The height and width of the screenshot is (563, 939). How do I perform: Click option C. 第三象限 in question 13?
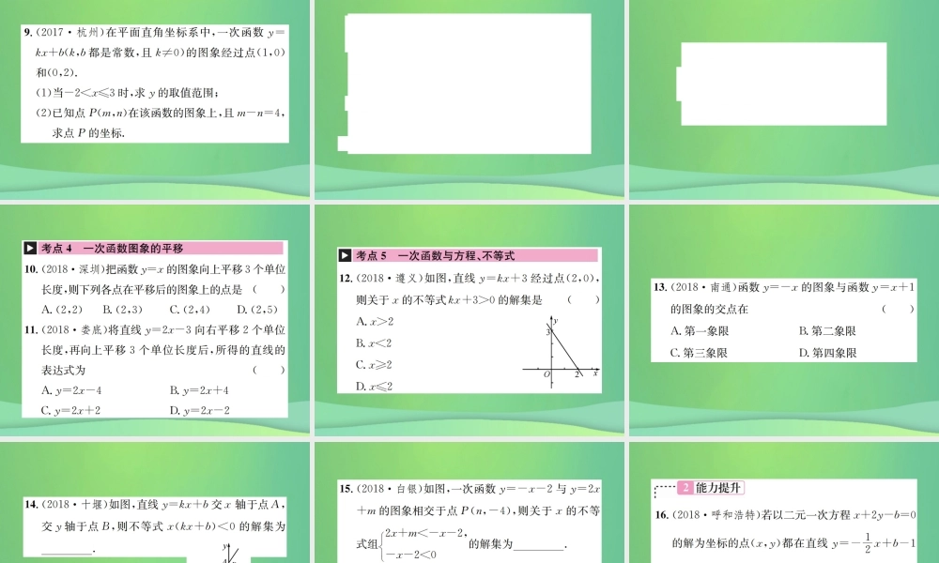(x=699, y=353)
